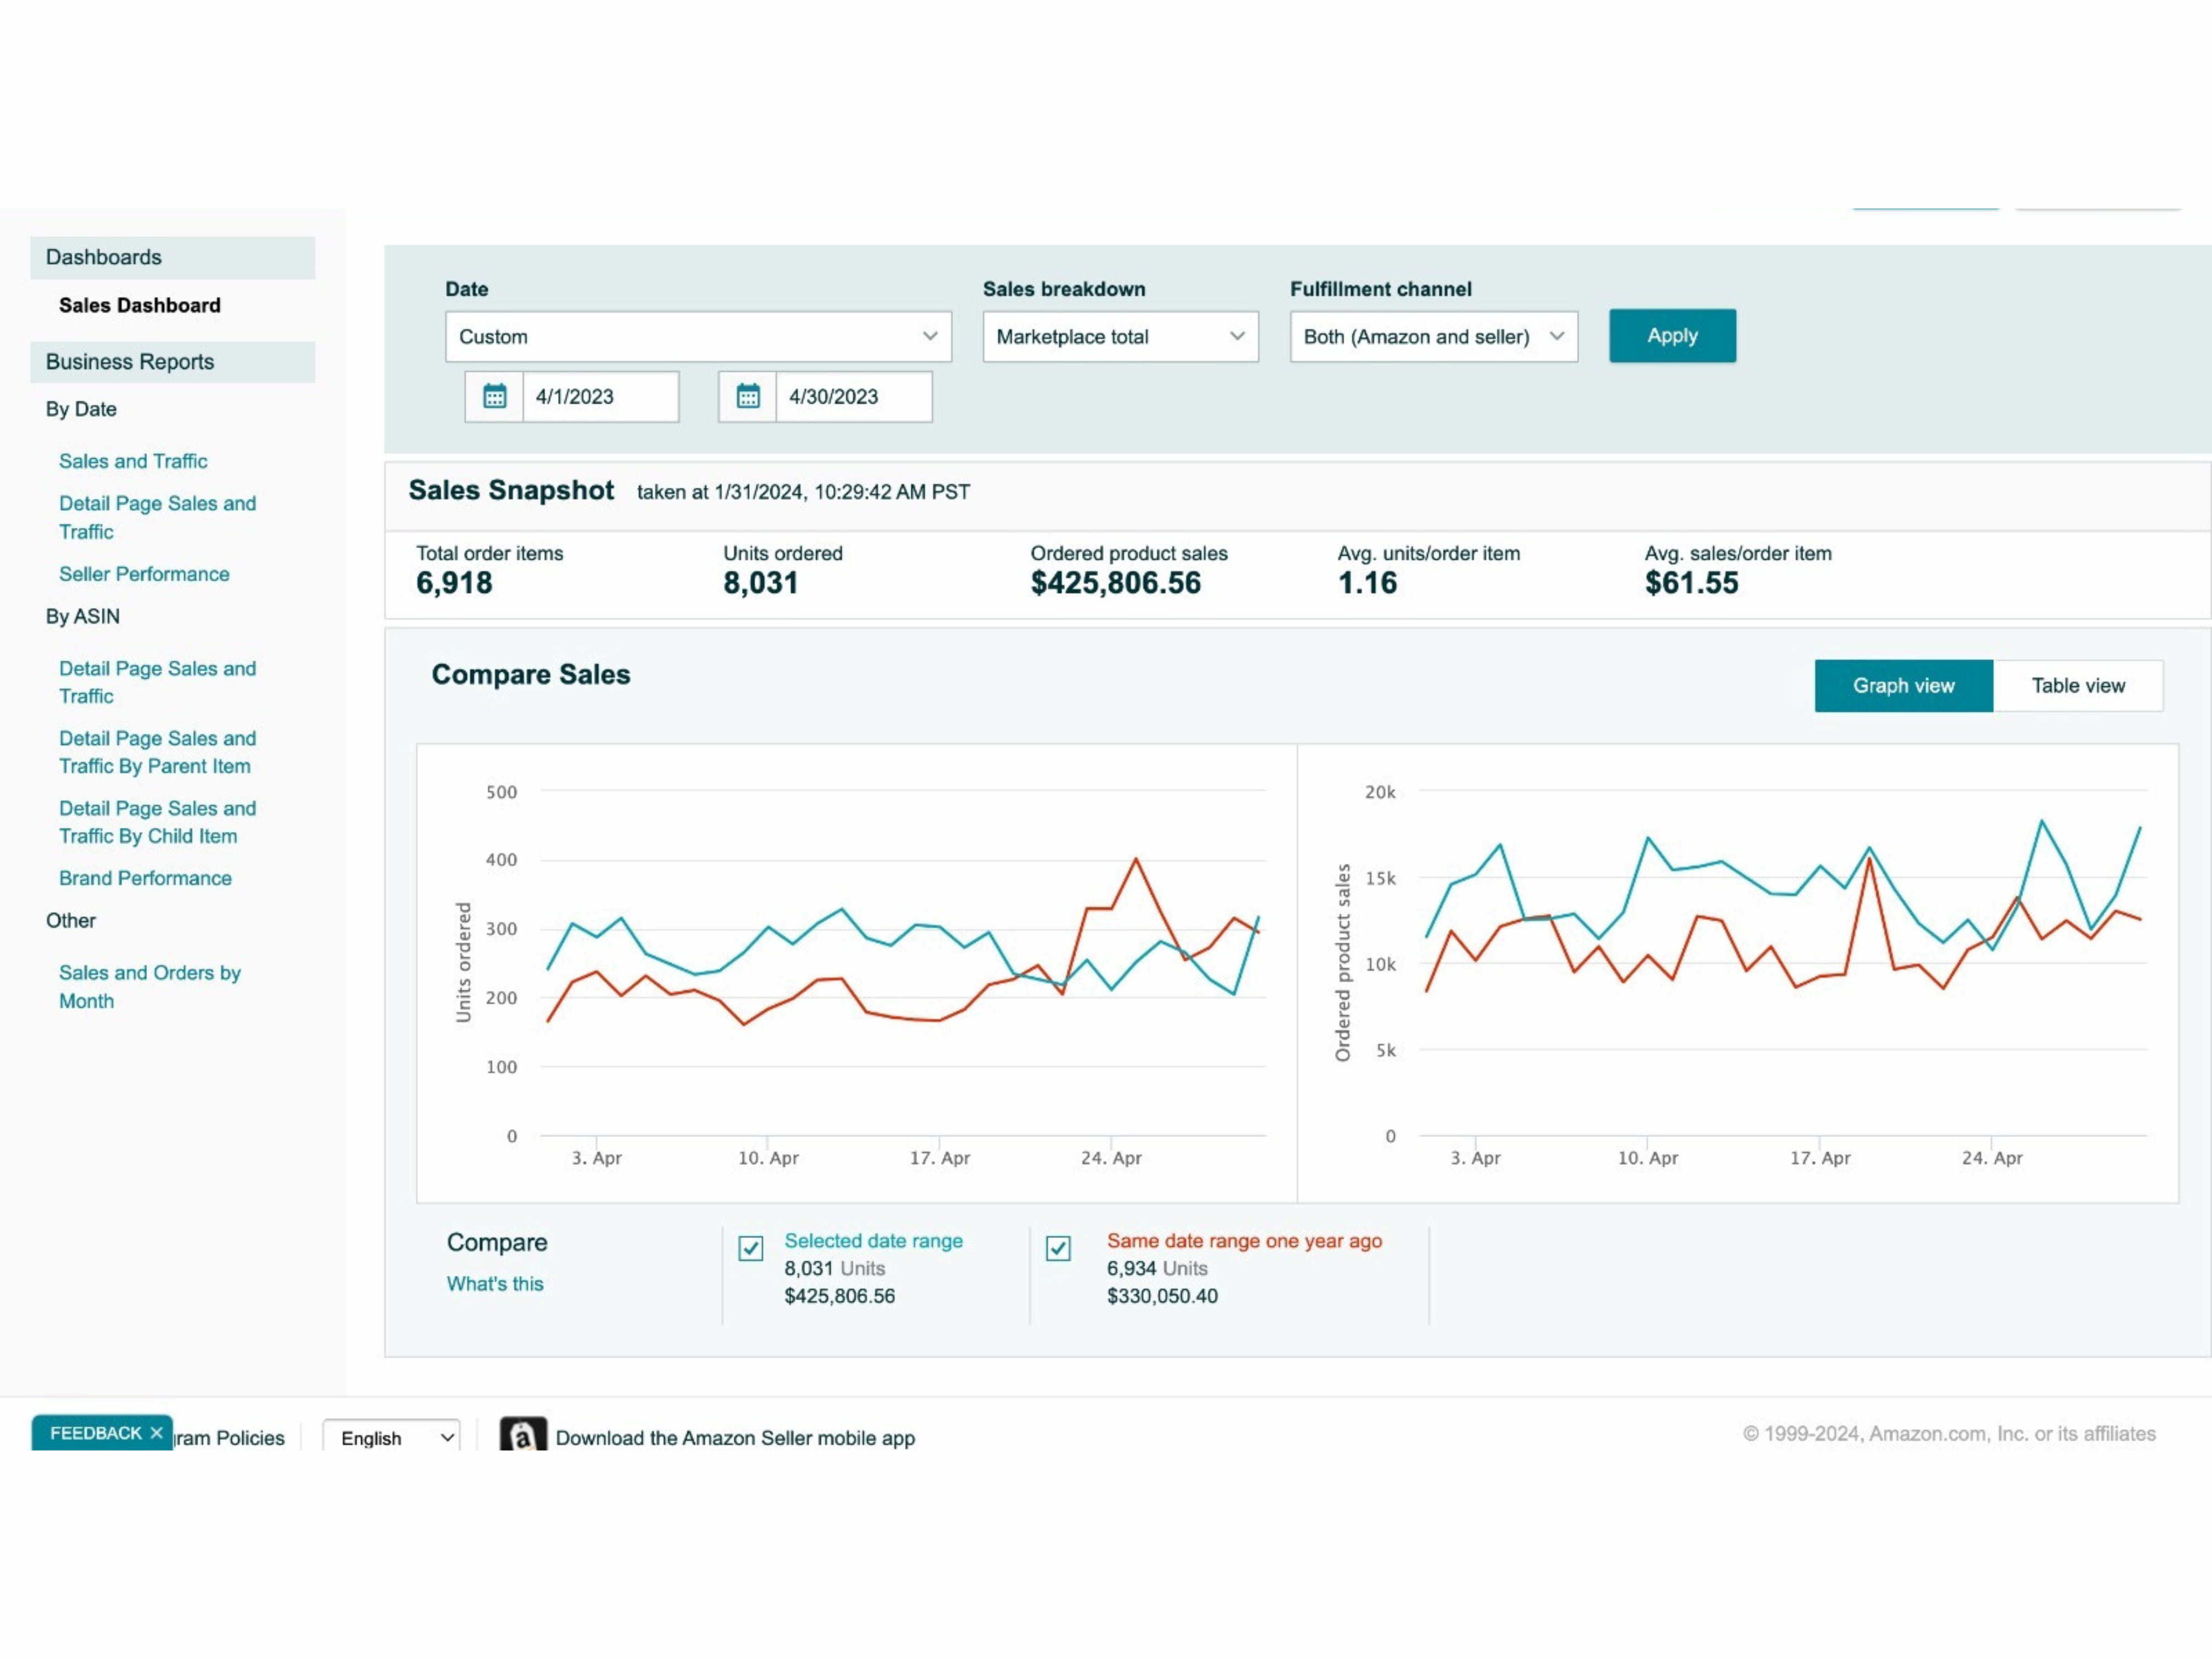Select the Graph view tab
This screenshot has width=2212, height=1659.
1903,685
